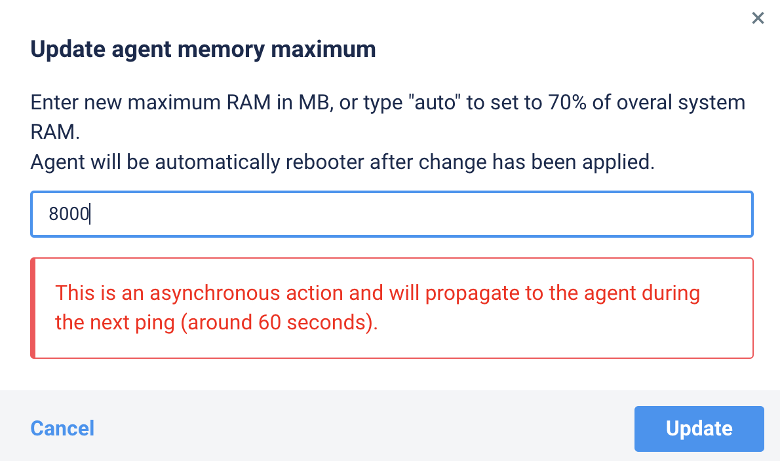Click the "70%" text in instructions
This screenshot has height=461, width=780.
(x=567, y=103)
